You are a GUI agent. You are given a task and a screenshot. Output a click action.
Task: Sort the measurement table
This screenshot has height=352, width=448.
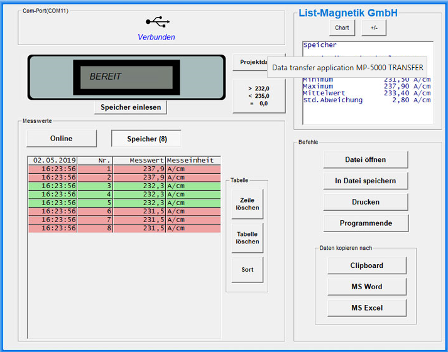click(x=248, y=270)
